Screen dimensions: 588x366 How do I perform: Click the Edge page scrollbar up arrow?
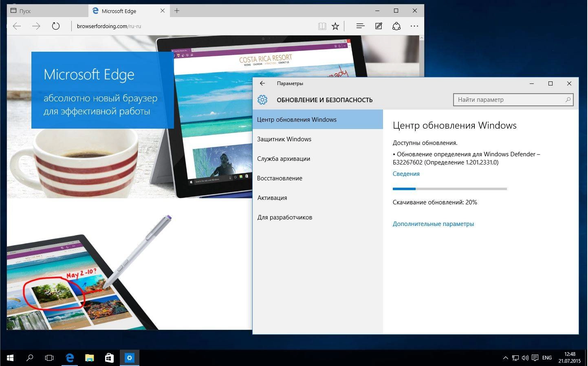click(421, 38)
